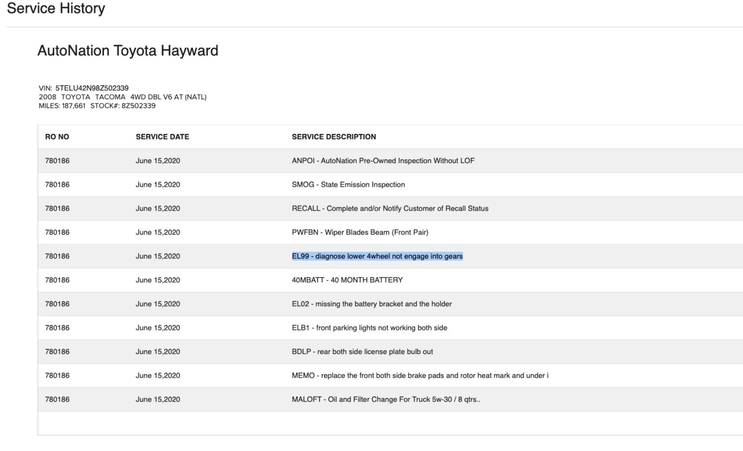This screenshot has height=451, width=743.
Task: Click RO number 780186 in PWFBN row
Action: pyautogui.click(x=57, y=232)
